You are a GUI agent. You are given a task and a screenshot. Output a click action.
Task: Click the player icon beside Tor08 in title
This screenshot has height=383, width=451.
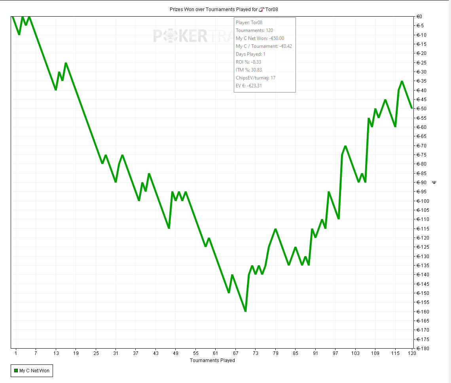point(261,9)
